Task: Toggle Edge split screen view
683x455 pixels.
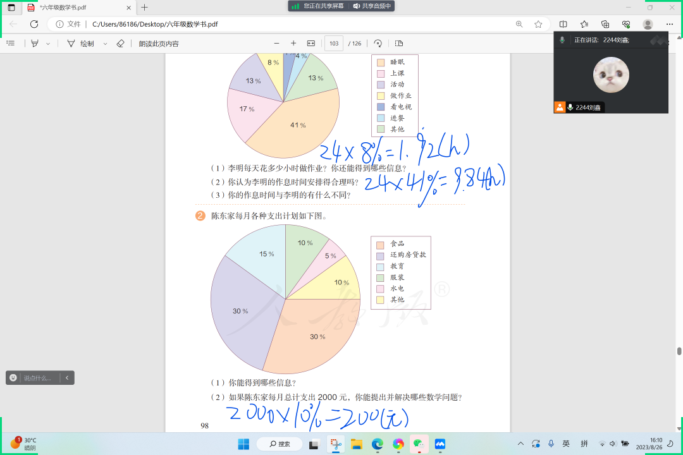Action: point(563,24)
